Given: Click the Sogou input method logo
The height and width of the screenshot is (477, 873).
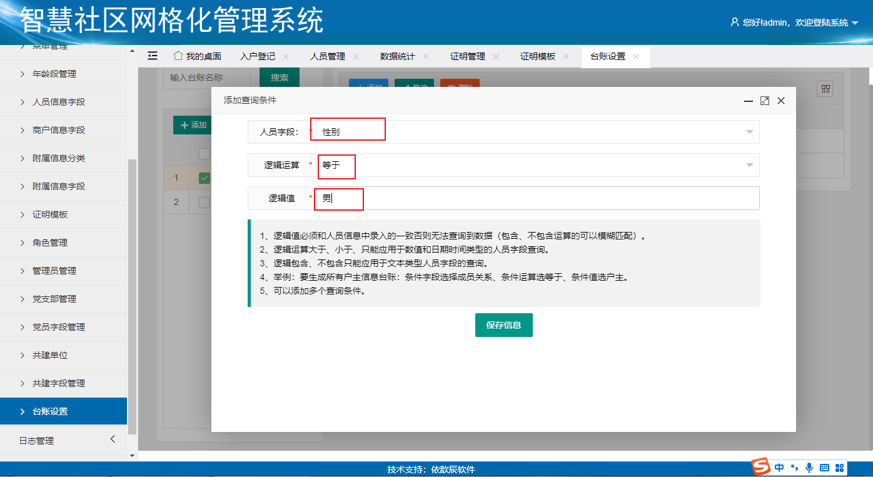Looking at the screenshot, I should (x=760, y=467).
